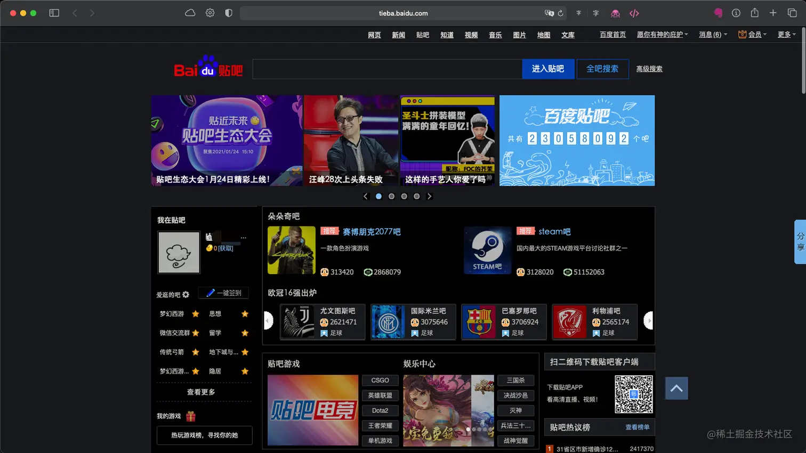Open the 图片 navigation link
Image resolution: width=806 pixels, height=453 pixels.
click(x=520, y=35)
